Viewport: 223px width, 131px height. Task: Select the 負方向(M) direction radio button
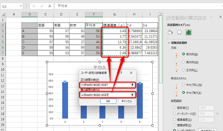183,62
